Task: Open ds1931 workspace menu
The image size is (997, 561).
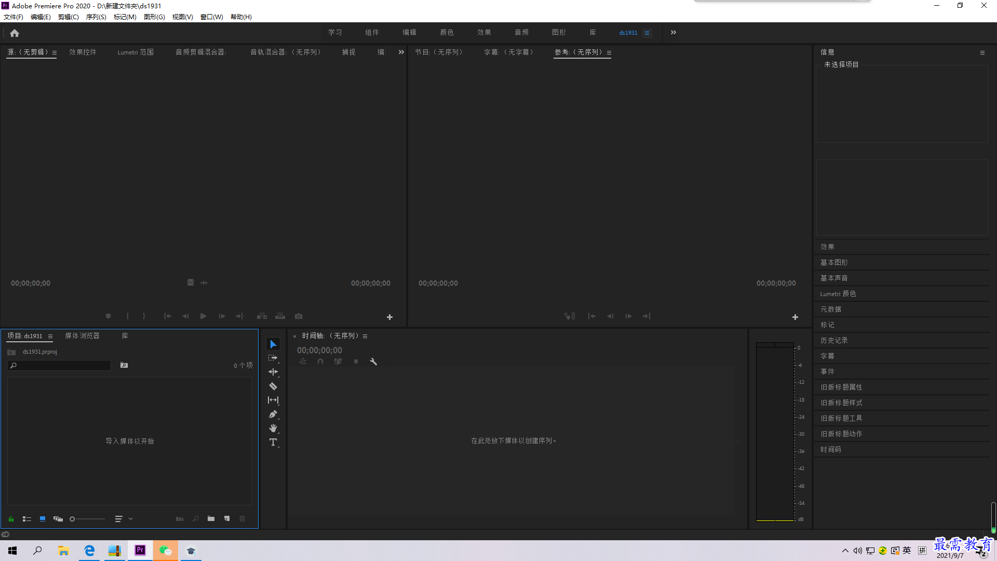Action: pyautogui.click(x=647, y=33)
